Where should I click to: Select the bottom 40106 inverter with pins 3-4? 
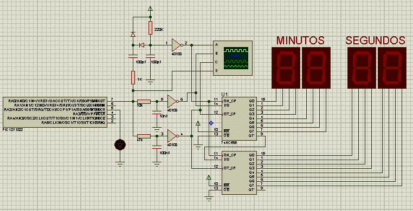[172, 136]
